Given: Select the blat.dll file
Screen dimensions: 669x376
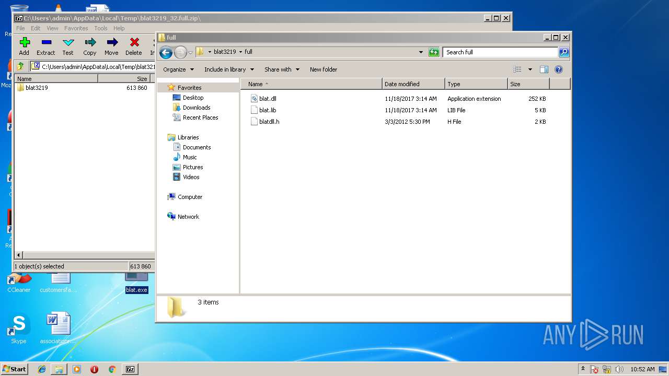Looking at the screenshot, I should tap(268, 99).
